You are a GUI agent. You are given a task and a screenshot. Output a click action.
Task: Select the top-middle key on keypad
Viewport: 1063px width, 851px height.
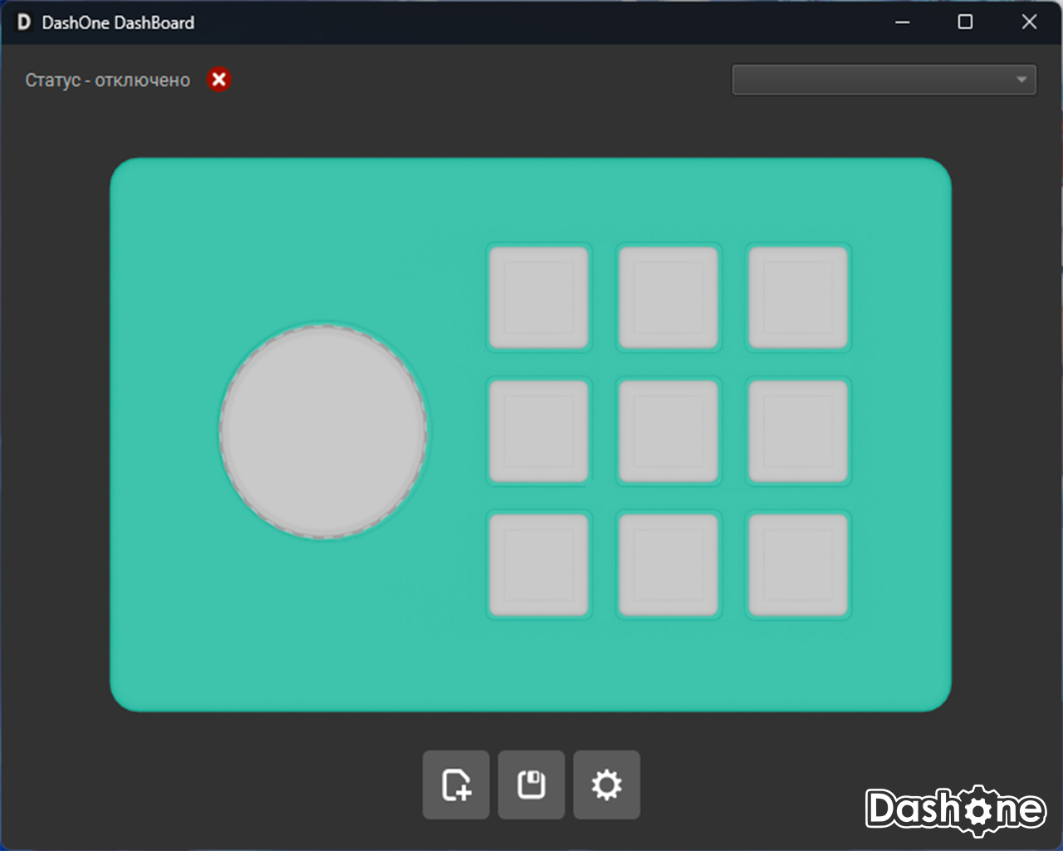tap(669, 298)
